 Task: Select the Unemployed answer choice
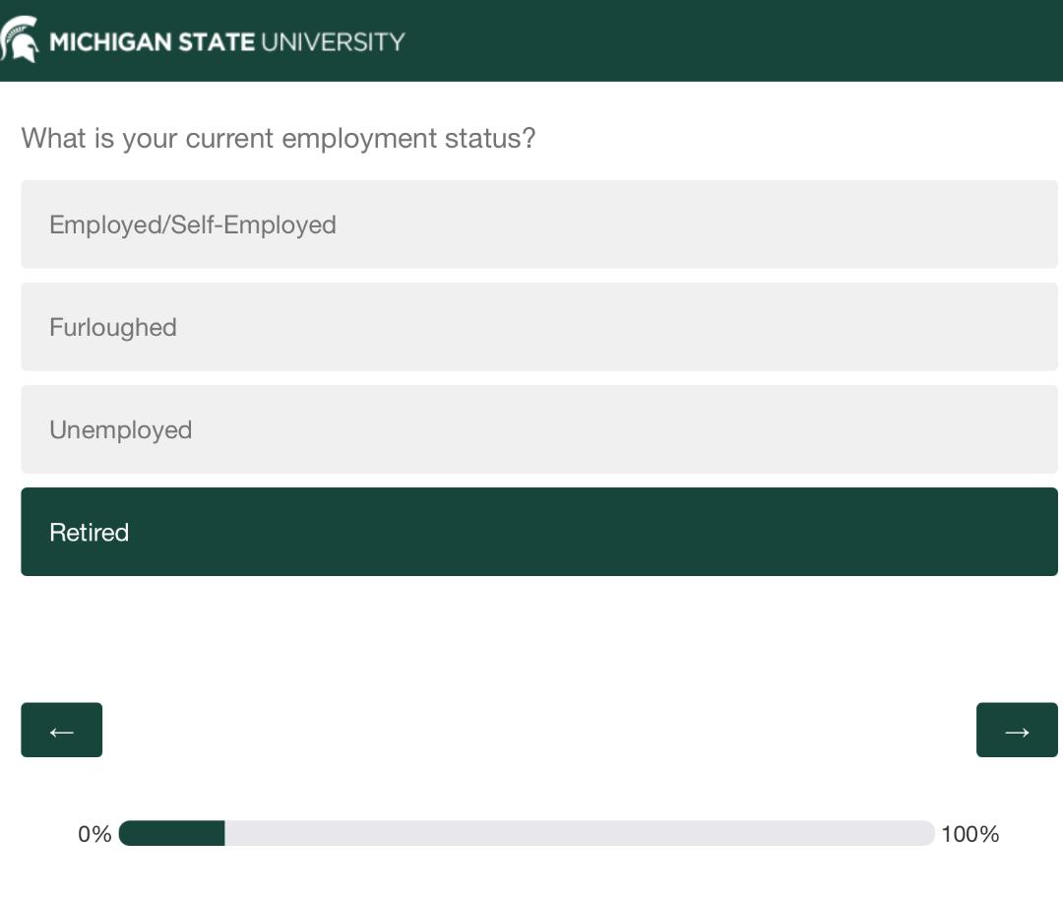click(x=539, y=429)
